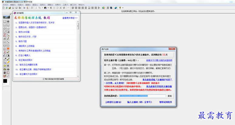Open the 工具(T) menu

66,5
